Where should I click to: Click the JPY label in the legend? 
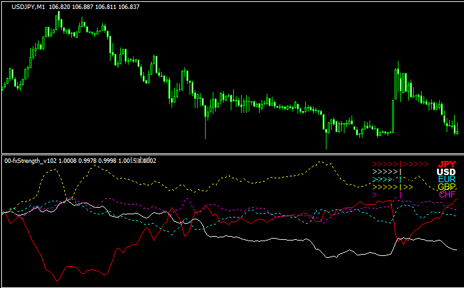coord(447,164)
